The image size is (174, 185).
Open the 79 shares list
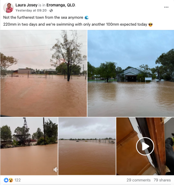pyautogui.click(x=162, y=180)
